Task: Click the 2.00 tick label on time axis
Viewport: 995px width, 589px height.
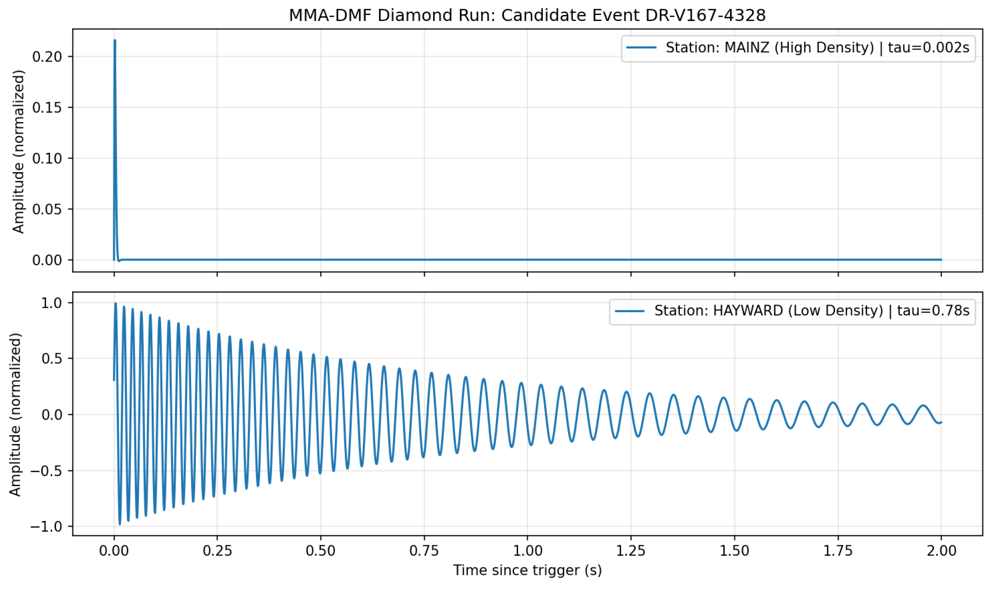Action: coord(941,551)
